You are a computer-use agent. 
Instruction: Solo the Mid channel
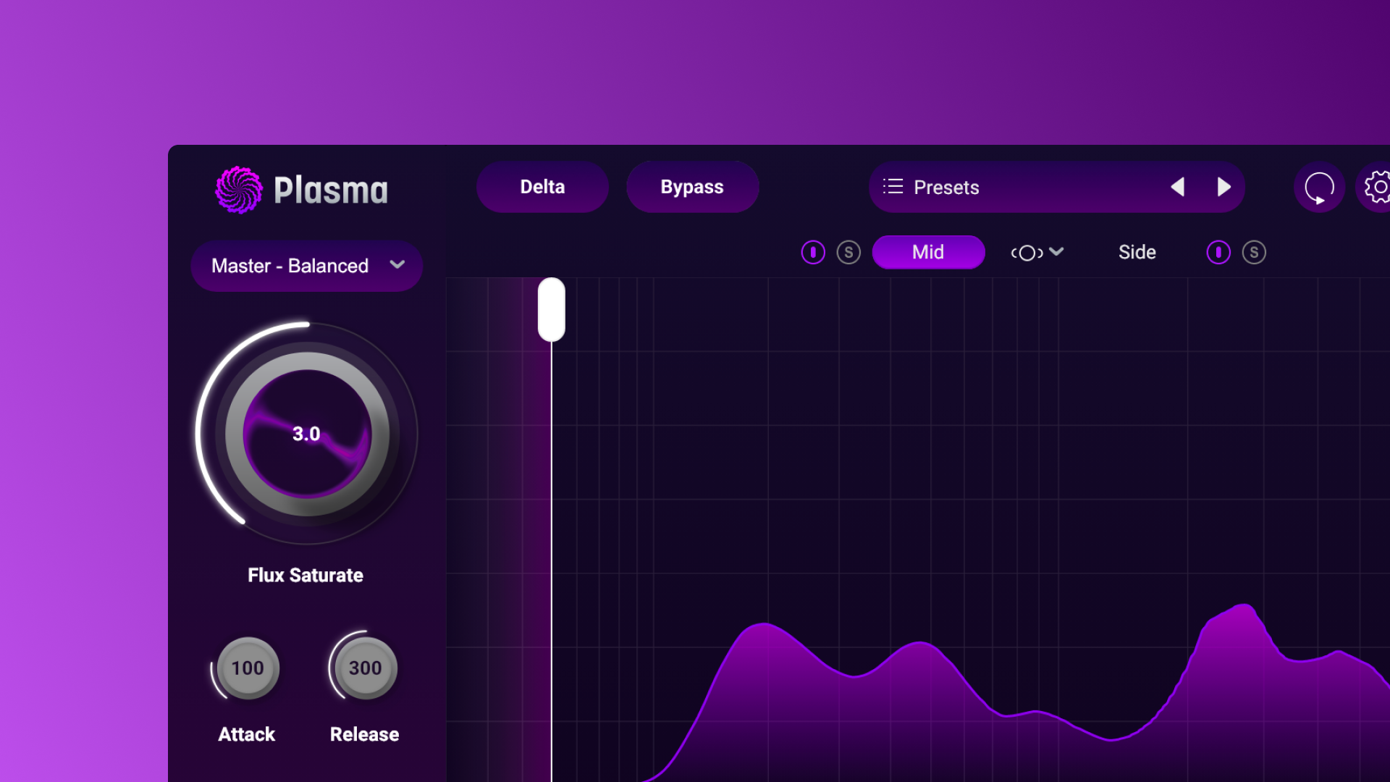pyautogui.click(x=848, y=252)
